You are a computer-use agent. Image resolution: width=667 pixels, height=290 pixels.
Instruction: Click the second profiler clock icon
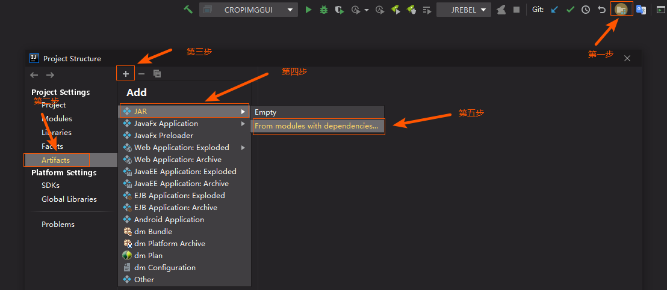[379, 10]
